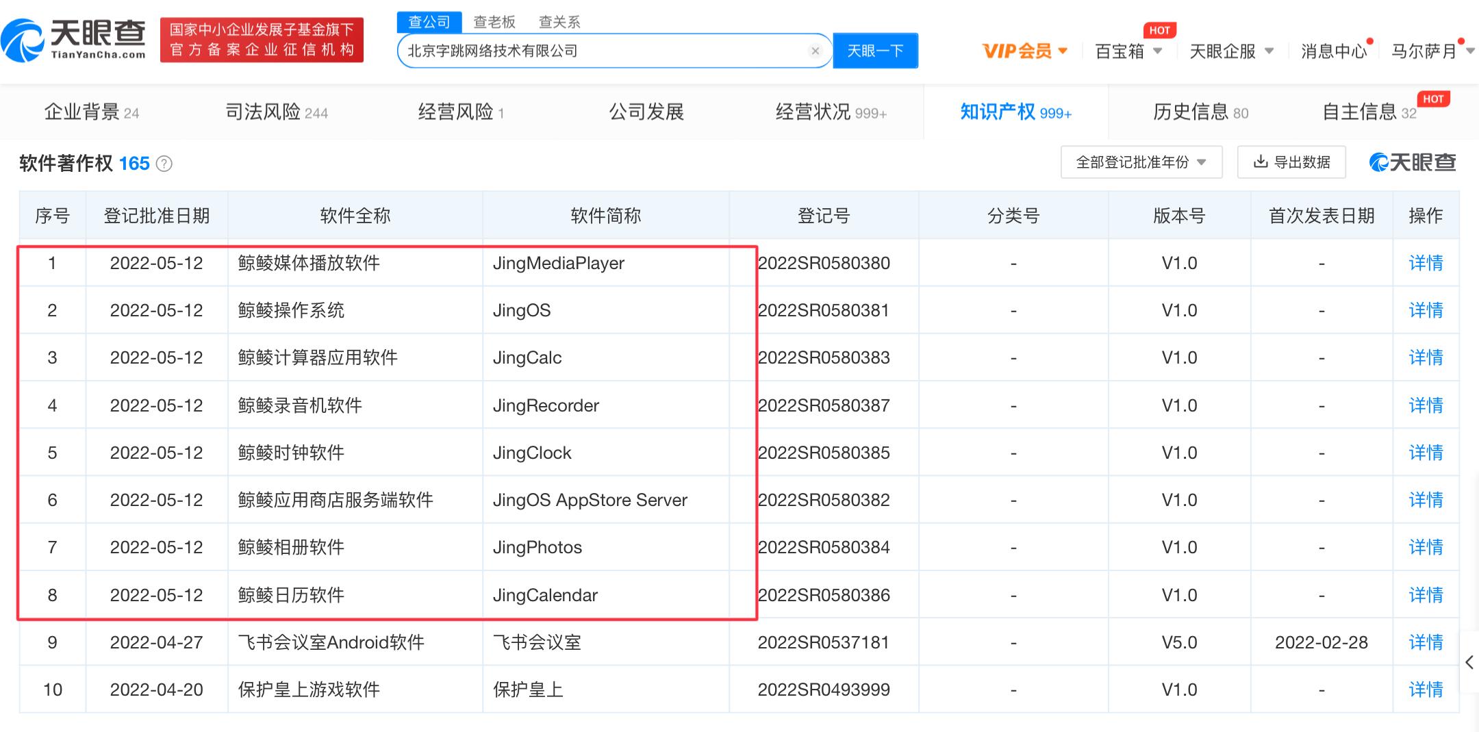Open the 经营状况 tab
Image resolution: width=1479 pixels, height=732 pixels.
[831, 112]
